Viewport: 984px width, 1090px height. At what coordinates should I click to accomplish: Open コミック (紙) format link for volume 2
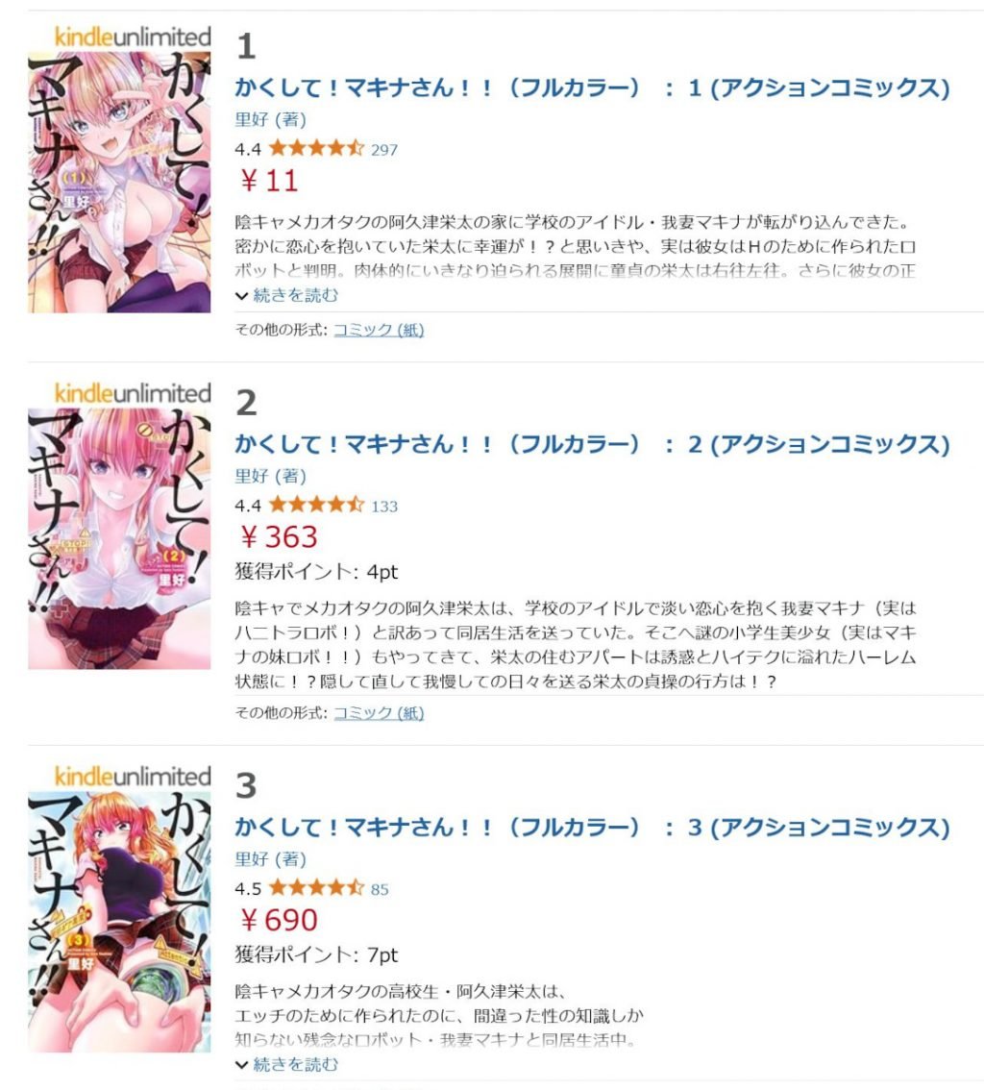tap(379, 712)
